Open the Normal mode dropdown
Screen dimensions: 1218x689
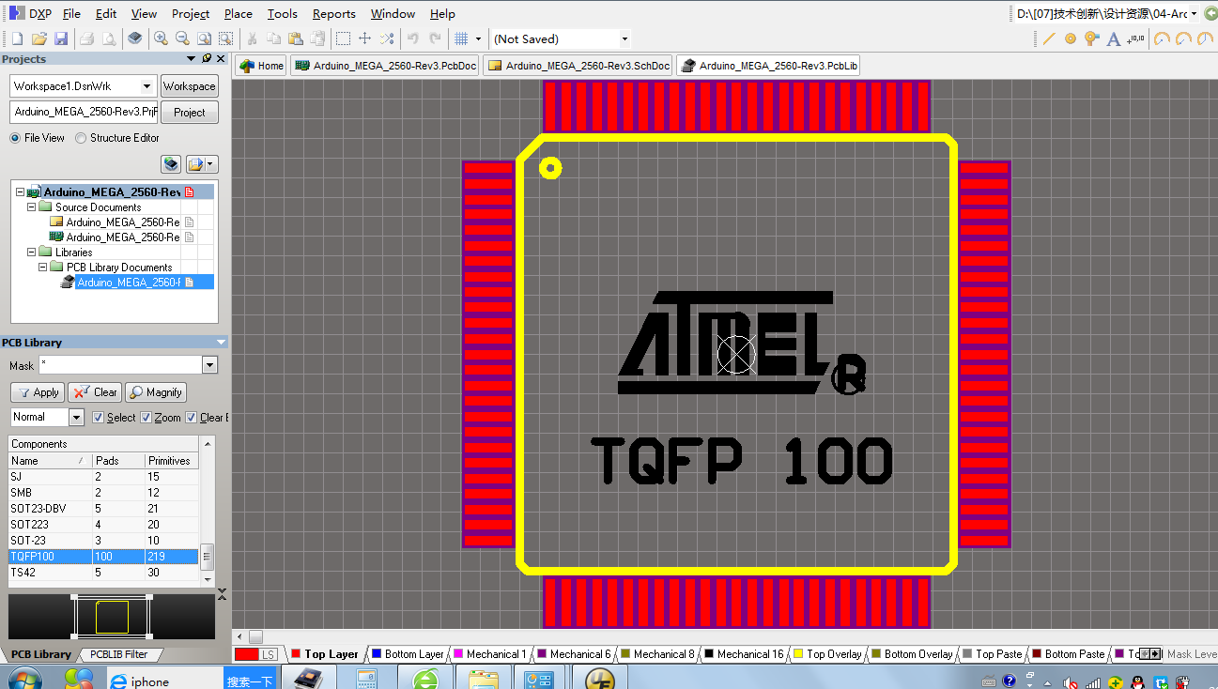tap(76, 417)
